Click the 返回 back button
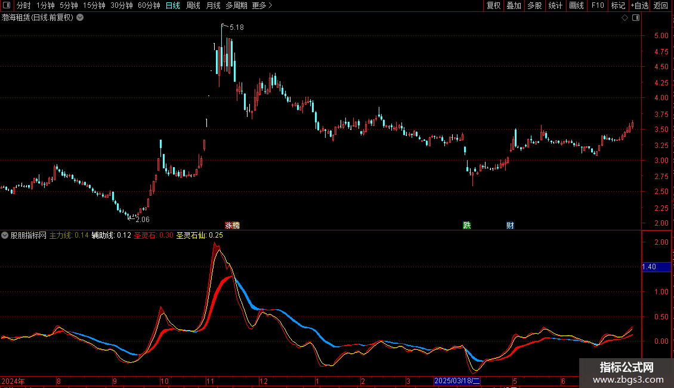The width and height of the screenshot is (674, 388). point(661,5)
